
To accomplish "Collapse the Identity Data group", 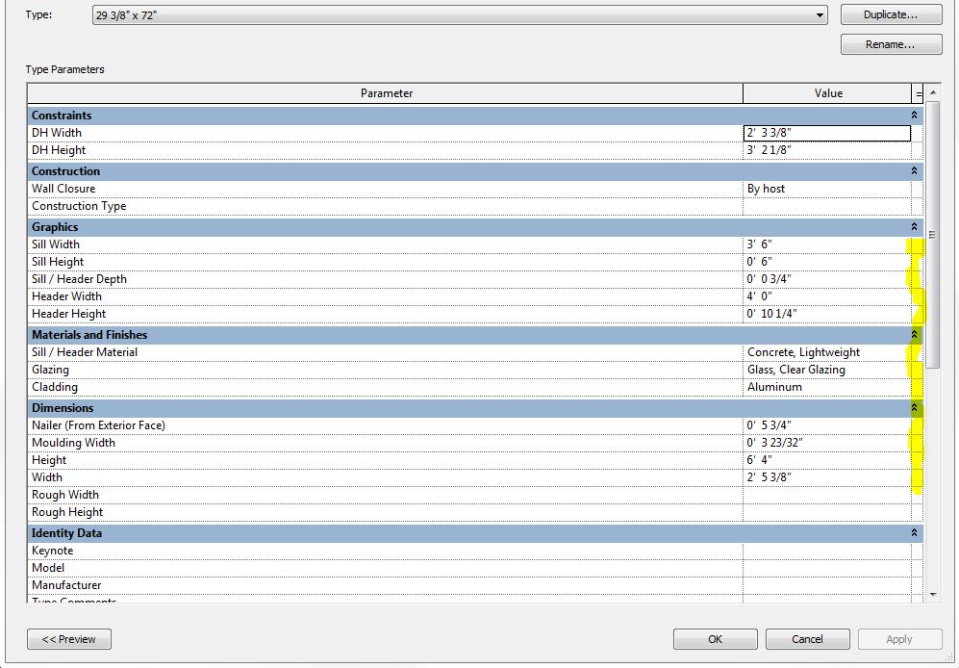I will coord(914,532).
